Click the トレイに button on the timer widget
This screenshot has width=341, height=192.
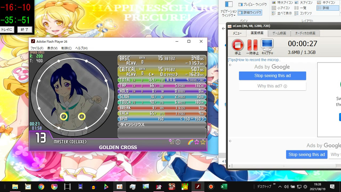coord(7,30)
